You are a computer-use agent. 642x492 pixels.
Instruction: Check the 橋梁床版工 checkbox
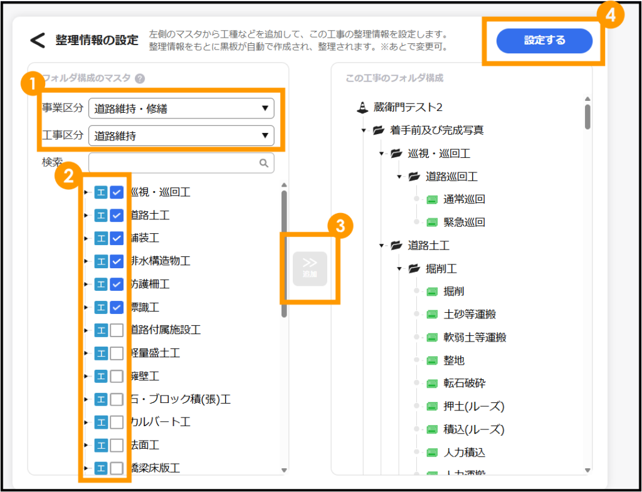(x=117, y=468)
